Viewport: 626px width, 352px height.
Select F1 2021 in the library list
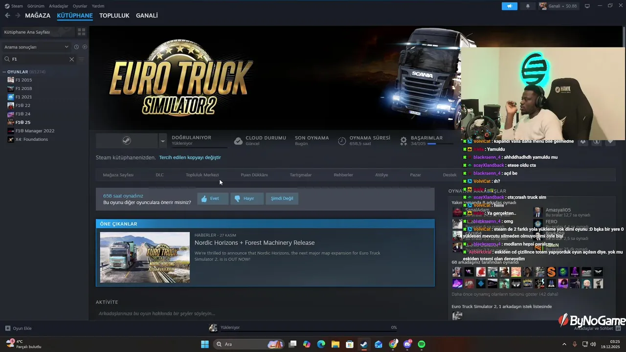pyautogui.click(x=23, y=97)
